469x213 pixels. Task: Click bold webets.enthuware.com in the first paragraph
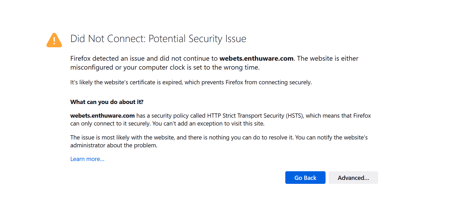pos(256,59)
